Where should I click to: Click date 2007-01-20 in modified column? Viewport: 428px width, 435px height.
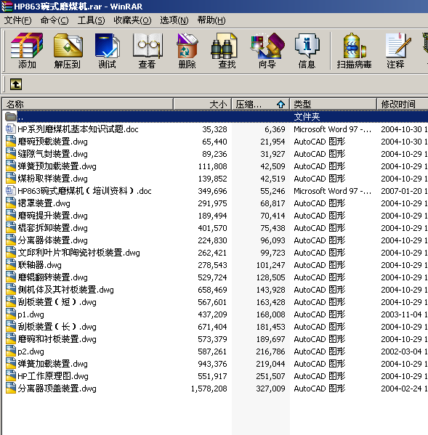[x=401, y=191]
